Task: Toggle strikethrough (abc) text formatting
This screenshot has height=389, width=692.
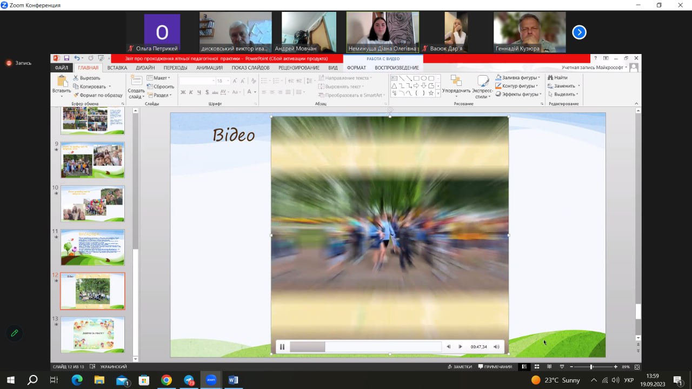Action: point(216,92)
